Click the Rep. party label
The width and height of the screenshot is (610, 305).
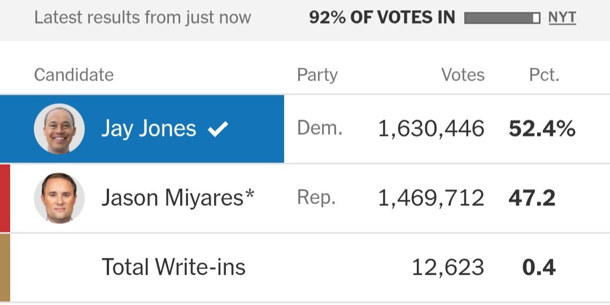[316, 198]
